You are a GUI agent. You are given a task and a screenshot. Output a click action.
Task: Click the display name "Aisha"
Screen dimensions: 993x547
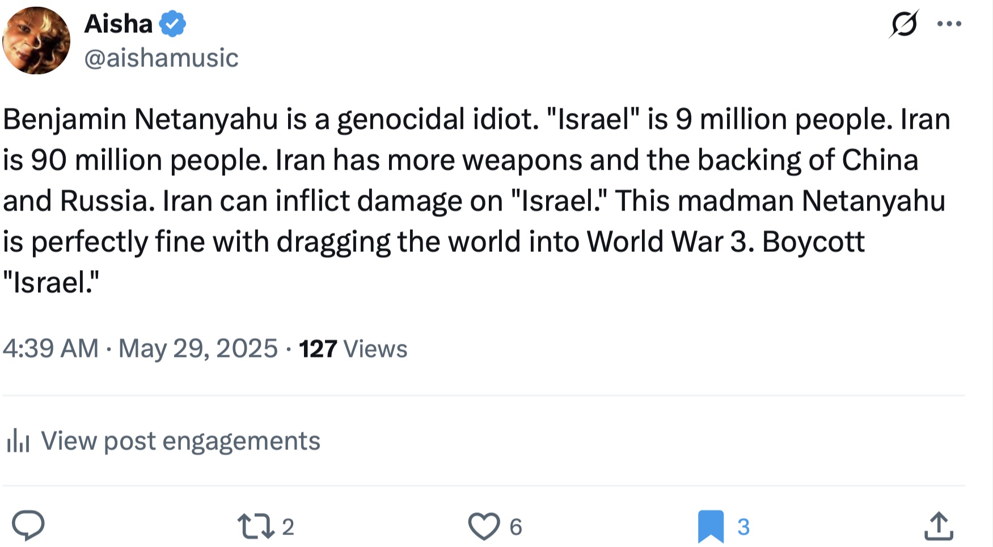[118, 24]
